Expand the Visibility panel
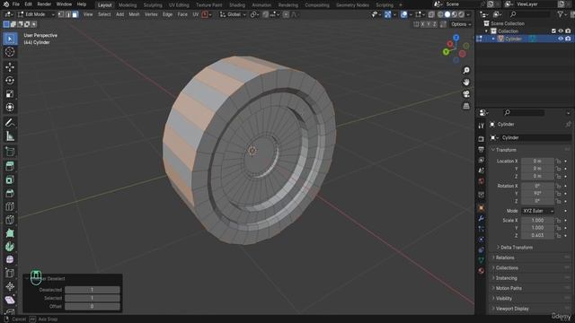 [503, 299]
